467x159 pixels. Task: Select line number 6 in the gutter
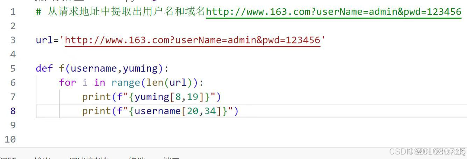tap(13, 82)
